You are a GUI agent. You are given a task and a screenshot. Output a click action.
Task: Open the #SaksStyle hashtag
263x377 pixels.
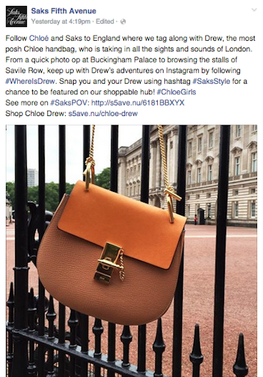click(211, 81)
